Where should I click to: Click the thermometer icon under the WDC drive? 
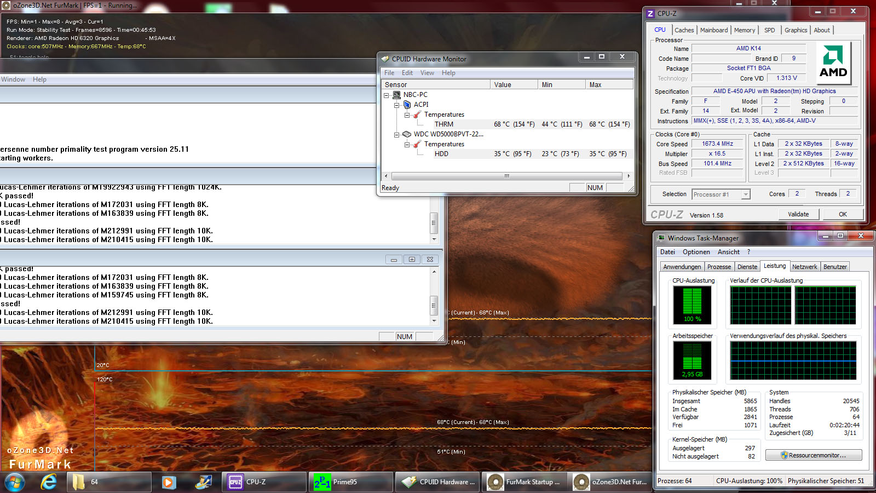point(417,144)
